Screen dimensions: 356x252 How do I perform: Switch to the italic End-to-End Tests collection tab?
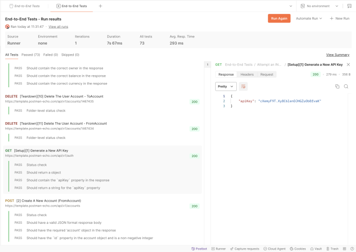coord(24,6)
